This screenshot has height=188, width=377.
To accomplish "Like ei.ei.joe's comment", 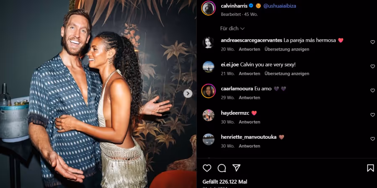I will 372,66.
